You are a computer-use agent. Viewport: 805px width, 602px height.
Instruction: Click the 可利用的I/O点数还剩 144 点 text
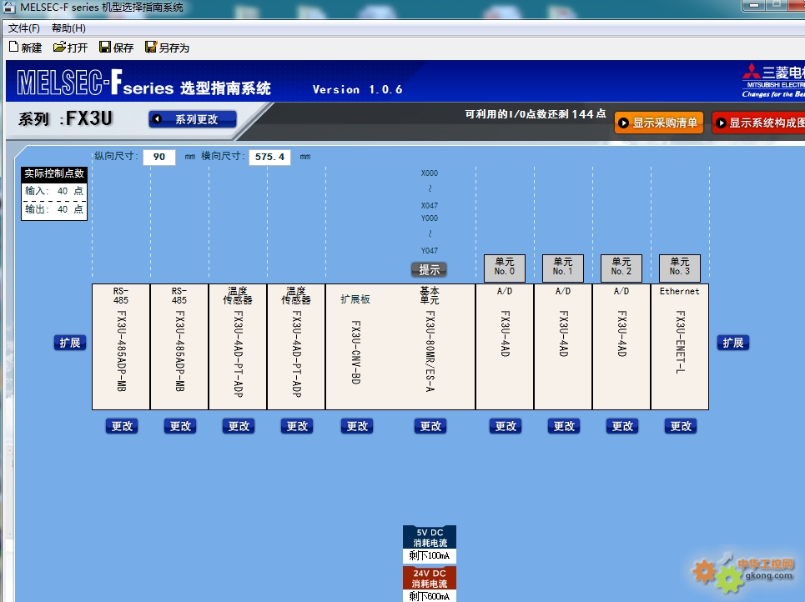click(x=536, y=114)
